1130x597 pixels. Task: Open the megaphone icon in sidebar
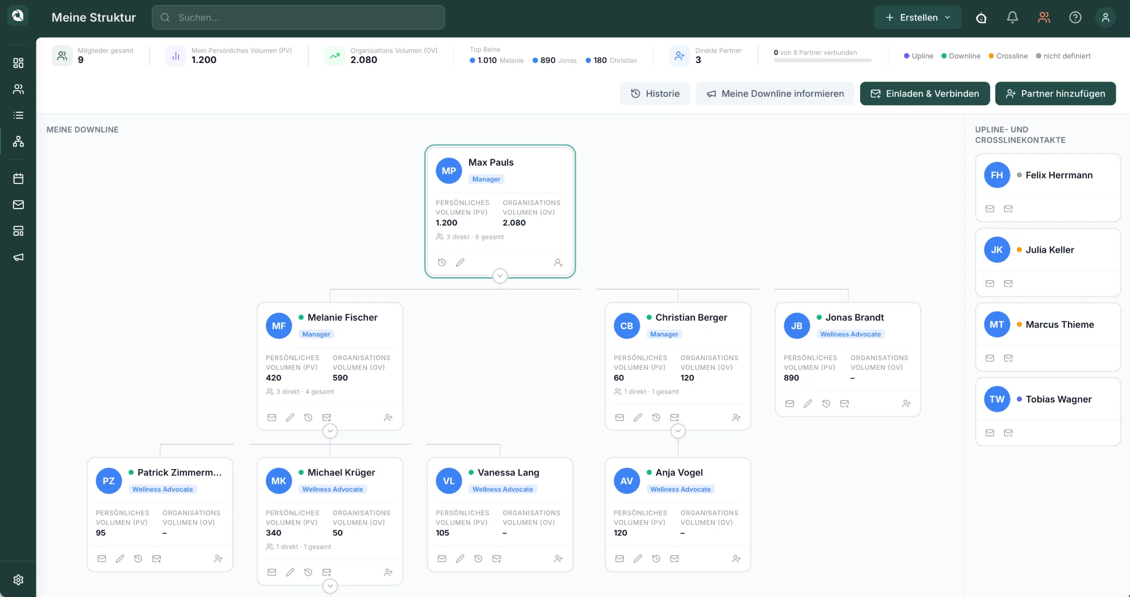[18, 257]
